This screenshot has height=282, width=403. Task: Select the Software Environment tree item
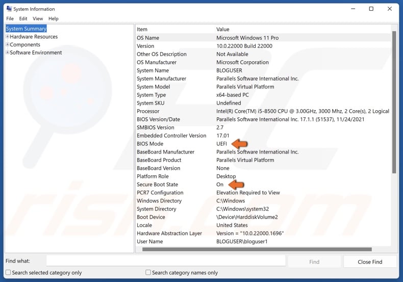coord(36,53)
